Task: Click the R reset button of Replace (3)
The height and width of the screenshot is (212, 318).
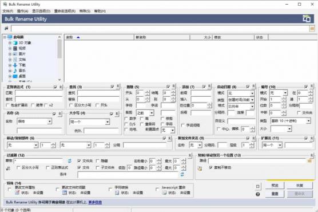Action: pos(118,87)
